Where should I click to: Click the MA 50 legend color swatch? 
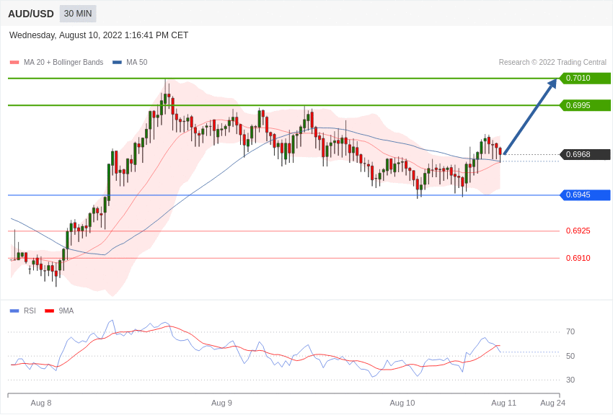click(x=117, y=62)
